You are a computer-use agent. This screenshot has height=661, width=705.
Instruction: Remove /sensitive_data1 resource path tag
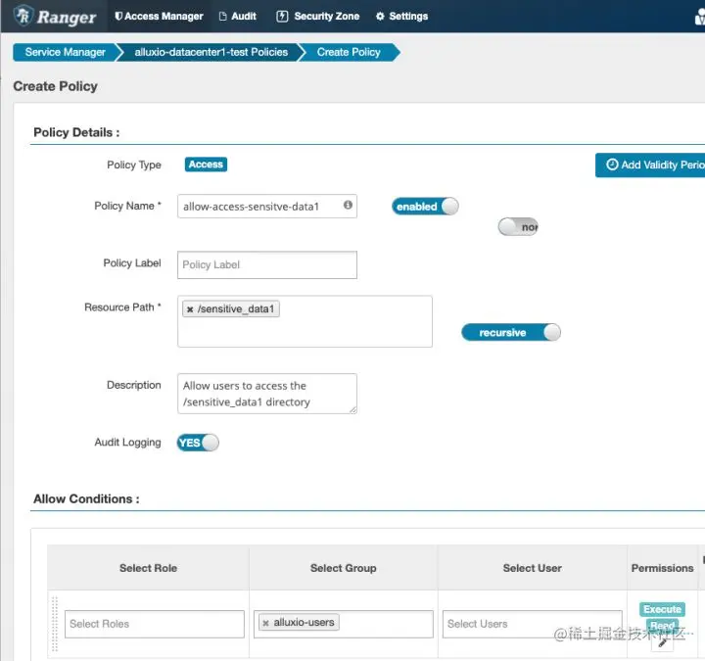coord(190,309)
